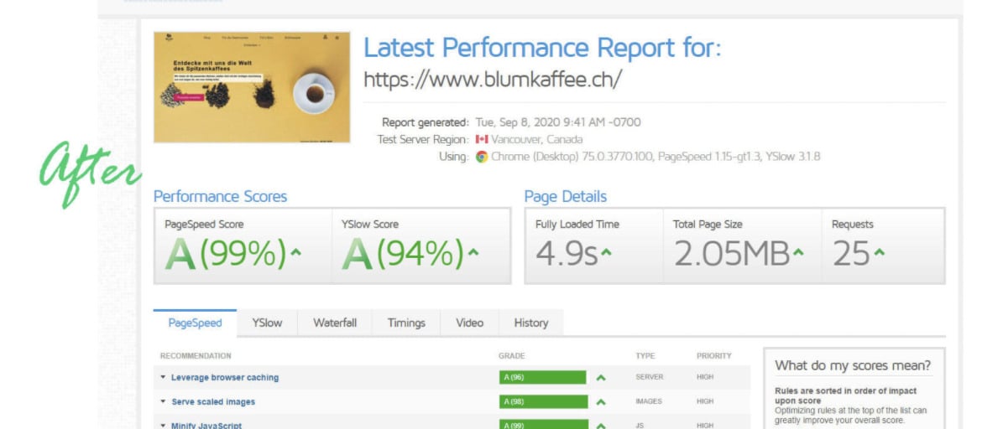Open the Video tab
The width and height of the screenshot is (982, 429).
tap(470, 323)
